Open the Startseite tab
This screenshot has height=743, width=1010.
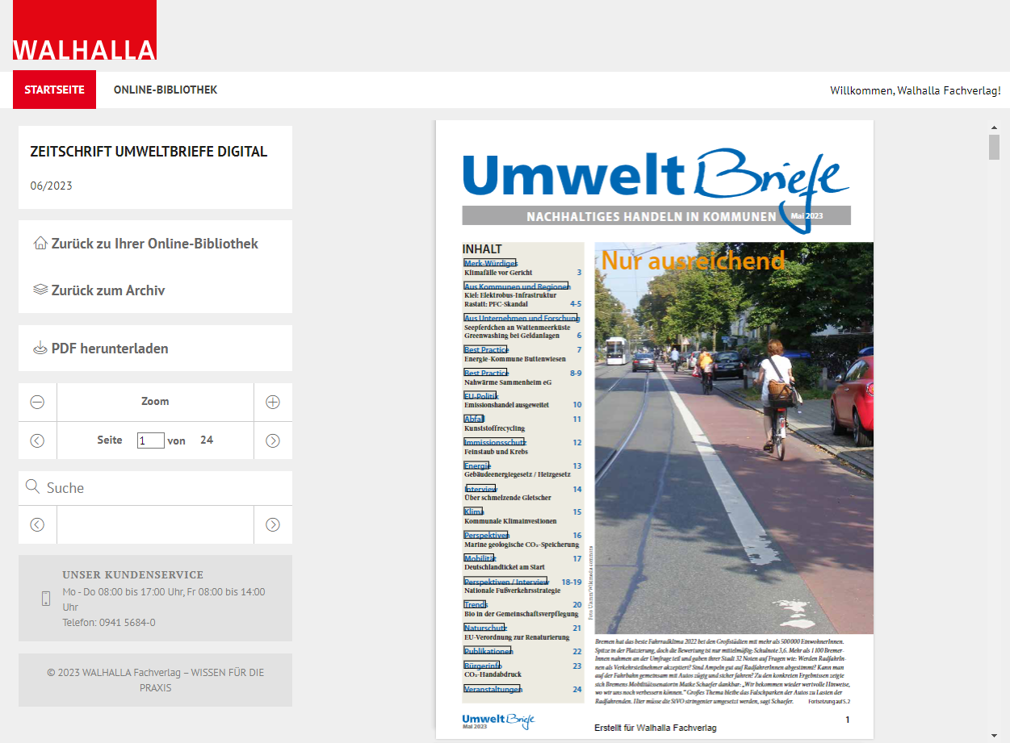[x=54, y=90]
